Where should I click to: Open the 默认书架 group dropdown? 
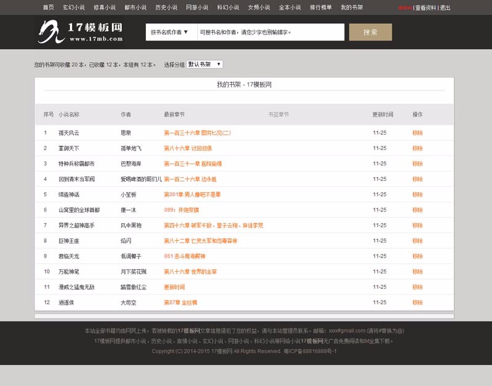click(x=205, y=65)
